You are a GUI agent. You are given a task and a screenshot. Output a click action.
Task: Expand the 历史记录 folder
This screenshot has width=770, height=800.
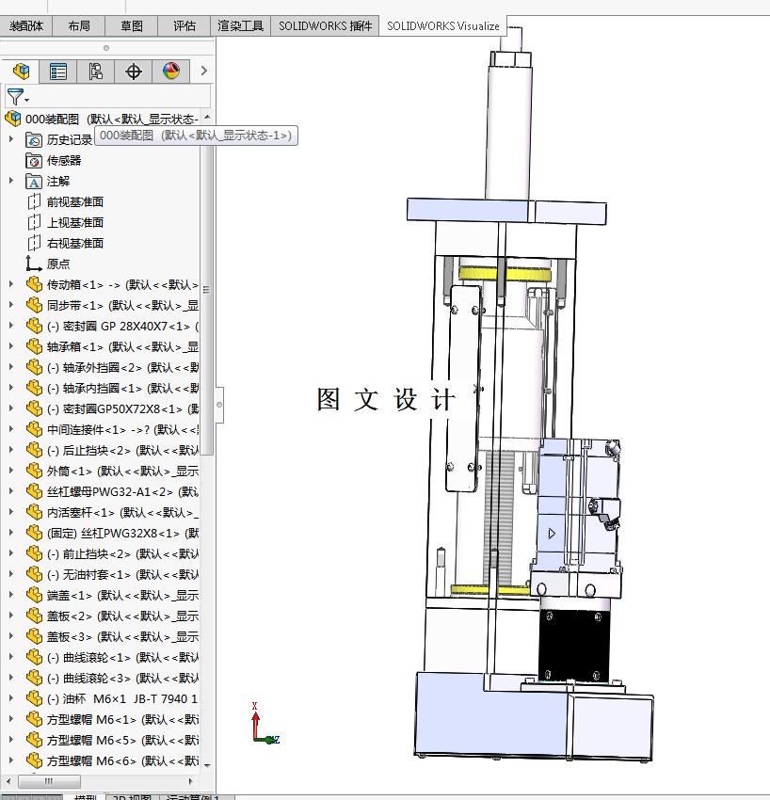tap(11, 139)
